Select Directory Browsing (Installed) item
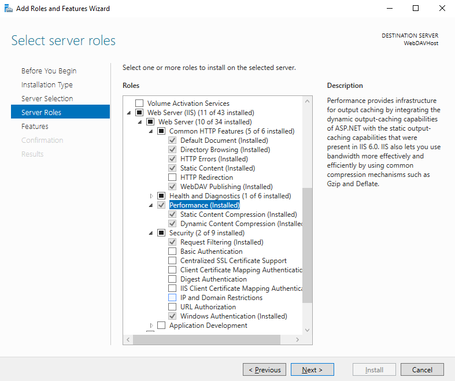 [225, 150]
